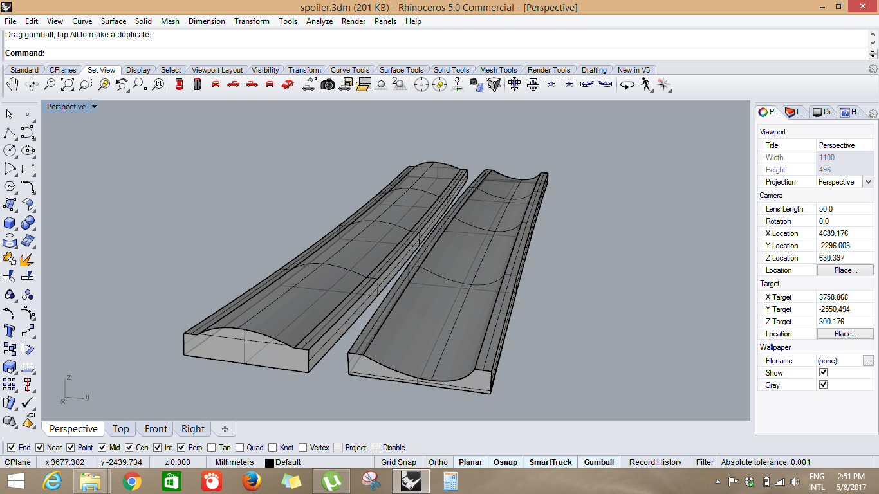The width and height of the screenshot is (879, 494).
Task: Select the Boolean Union spheres tool
Action: pos(28,223)
